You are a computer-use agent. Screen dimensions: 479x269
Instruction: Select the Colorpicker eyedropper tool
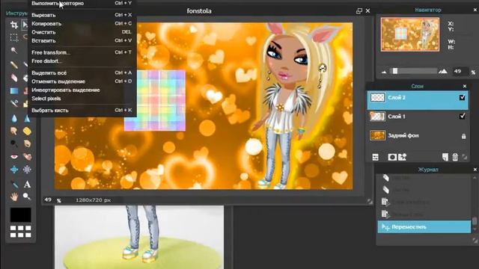click(x=14, y=185)
